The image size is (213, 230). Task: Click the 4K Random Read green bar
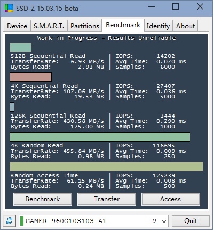coord(100,137)
